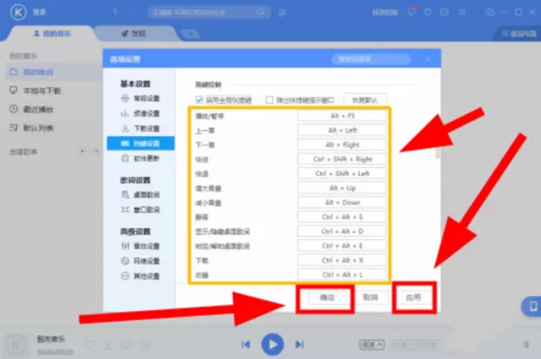Select 下载设置 in settings sidebar

pos(141,128)
